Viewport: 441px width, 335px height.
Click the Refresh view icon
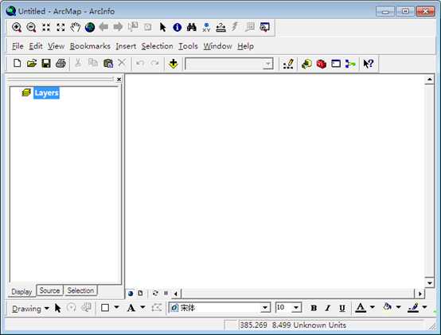click(x=155, y=293)
